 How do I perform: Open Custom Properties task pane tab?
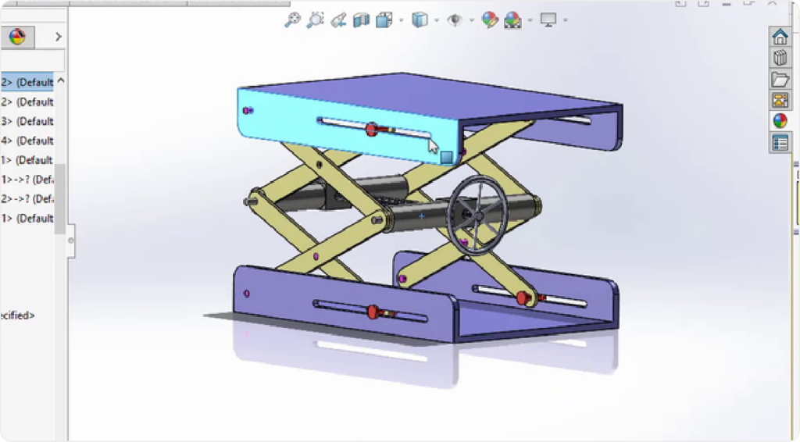pyautogui.click(x=780, y=142)
